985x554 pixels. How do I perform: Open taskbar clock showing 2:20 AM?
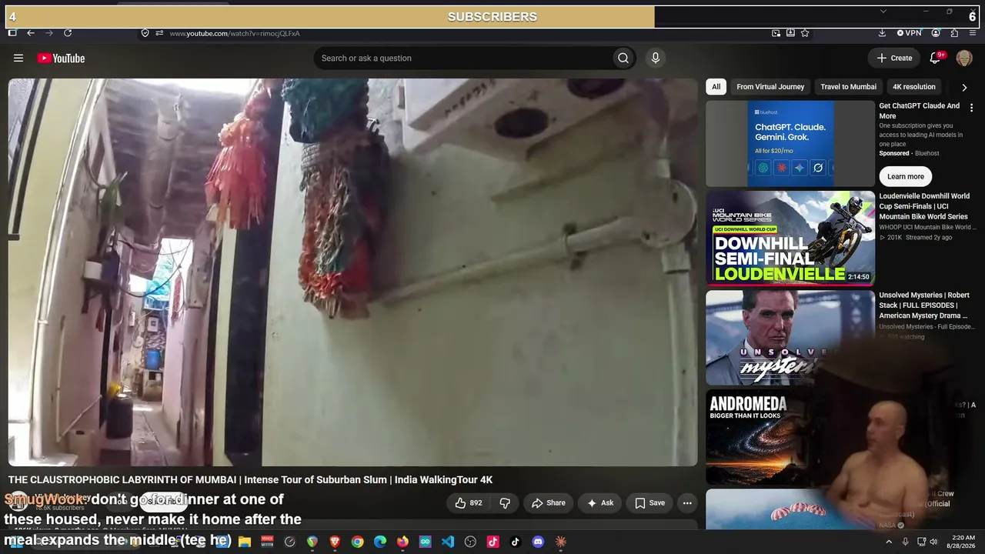coord(963,542)
